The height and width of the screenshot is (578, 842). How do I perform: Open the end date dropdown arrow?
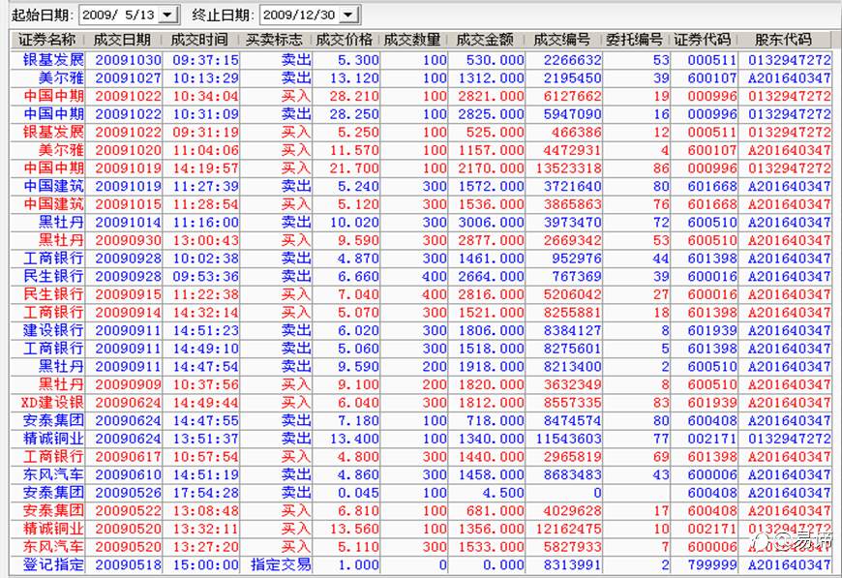[x=349, y=15]
